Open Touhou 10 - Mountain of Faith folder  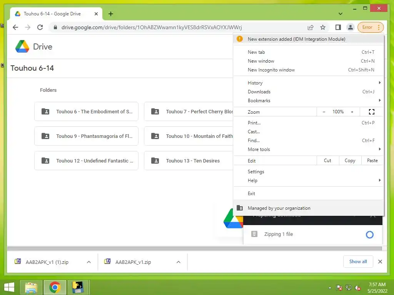click(x=189, y=136)
